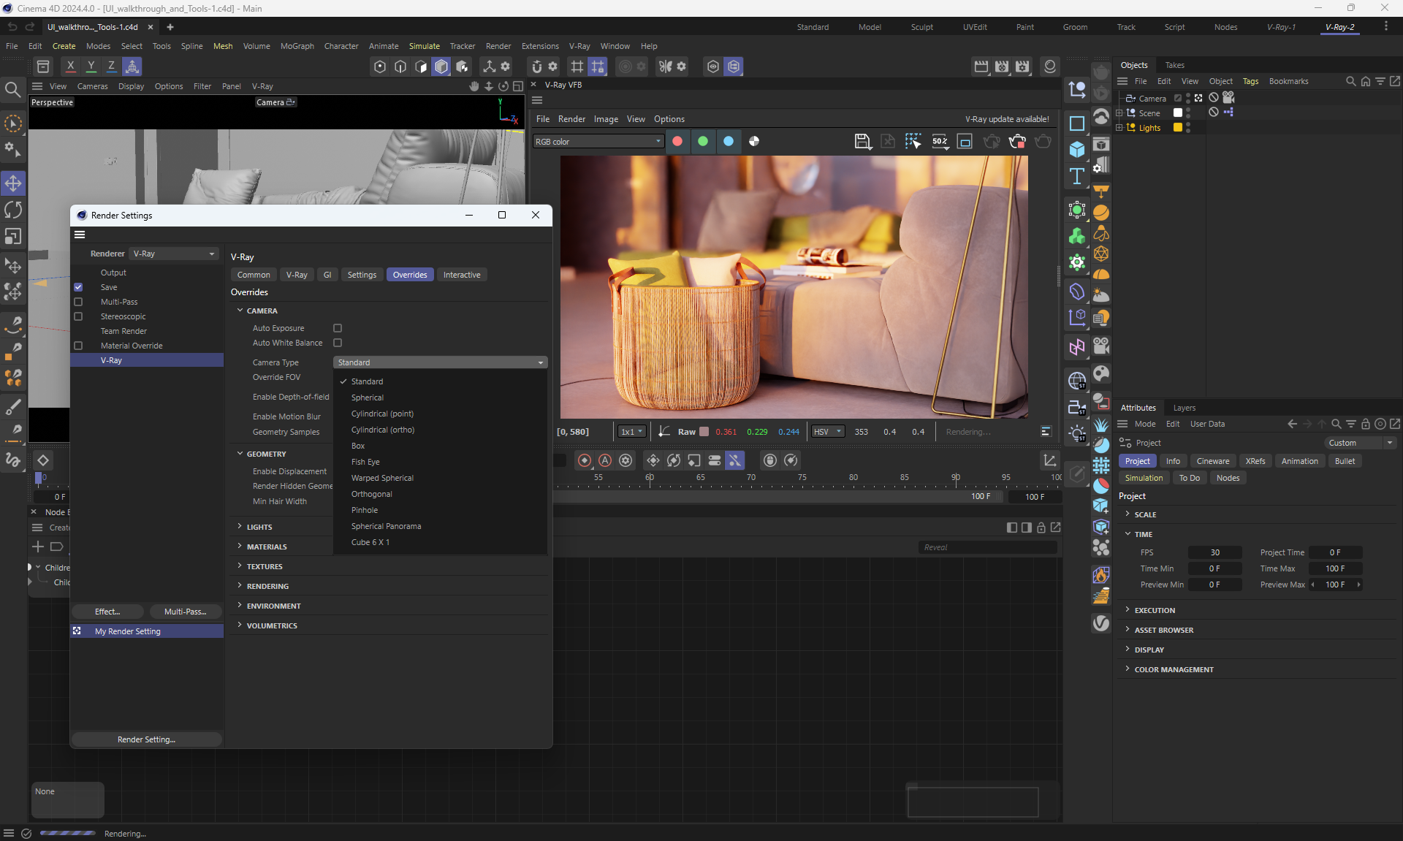Image resolution: width=1403 pixels, height=841 pixels.
Task: Enable the Auto Exposure checkbox
Action: tap(338, 328)
